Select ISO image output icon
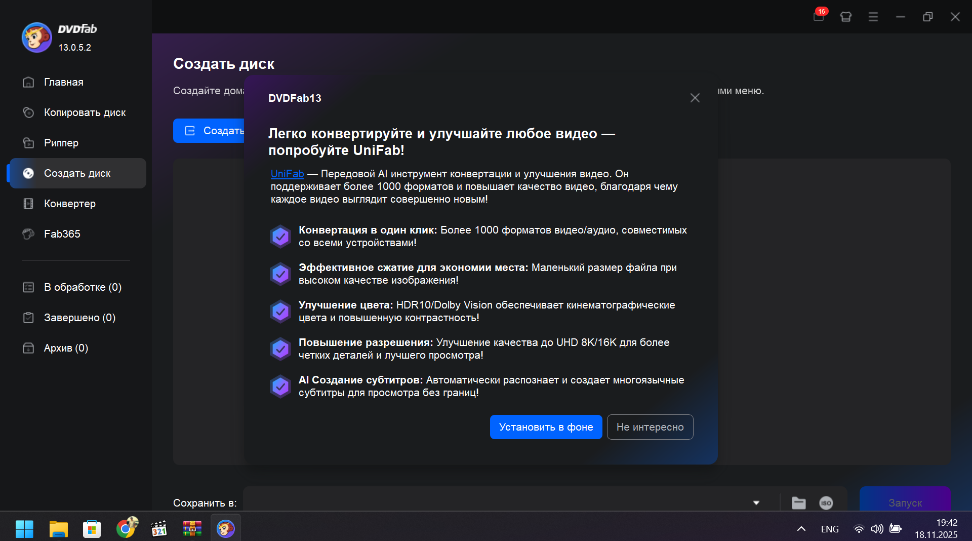972x541 pixels. [x=826, y=503]
